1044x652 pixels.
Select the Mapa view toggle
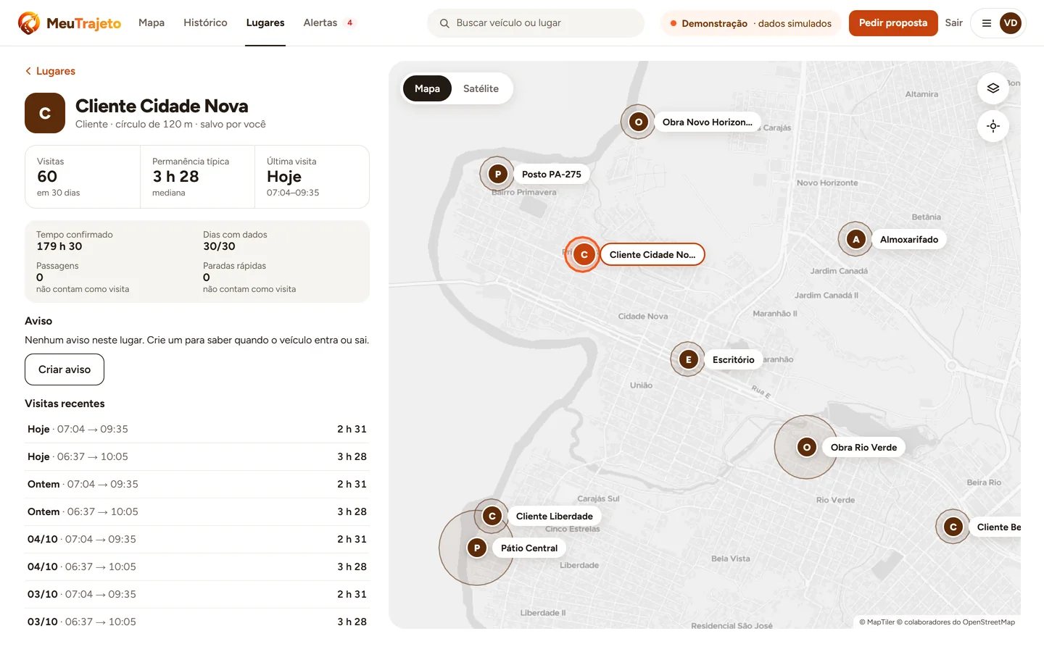427,88
